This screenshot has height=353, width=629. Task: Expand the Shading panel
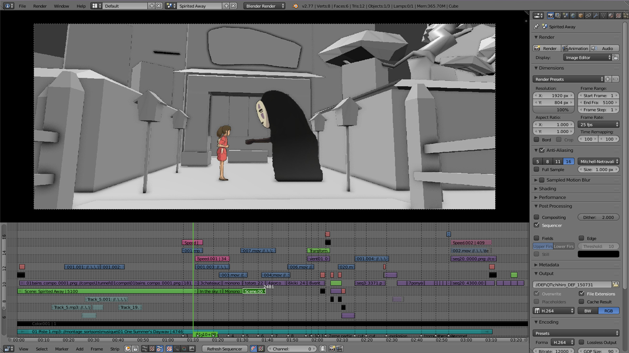point(547,189)
